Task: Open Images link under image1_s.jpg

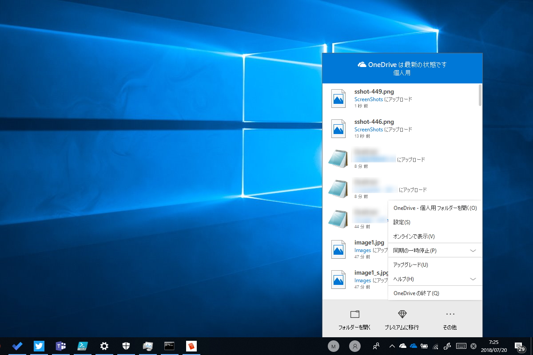Action: click(362, 280)
